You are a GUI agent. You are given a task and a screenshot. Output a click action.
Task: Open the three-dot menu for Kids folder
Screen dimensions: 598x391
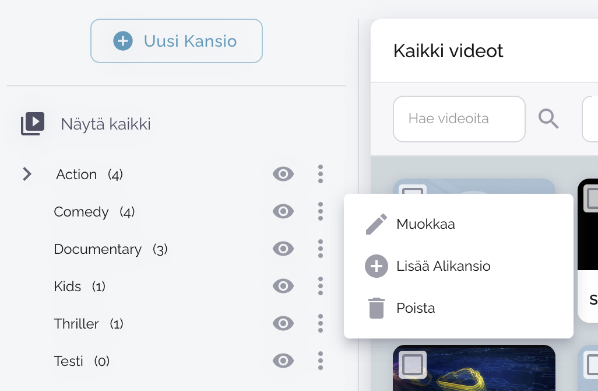point(321,286)
